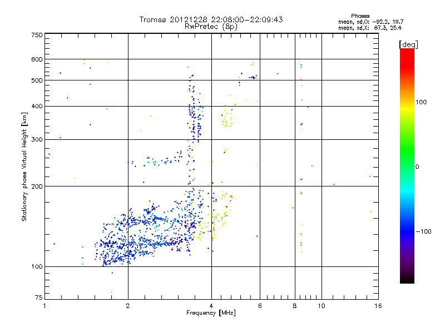Click the x-axis label '6'
This screenshot has height=333, width=445.
click(260, 306)
